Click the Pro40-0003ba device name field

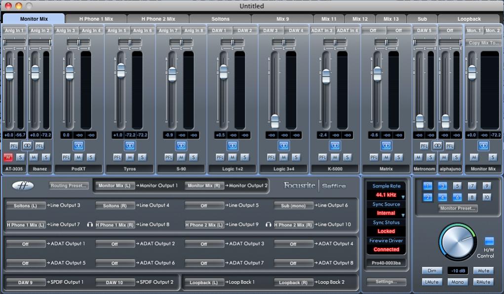tap(387, 263)
